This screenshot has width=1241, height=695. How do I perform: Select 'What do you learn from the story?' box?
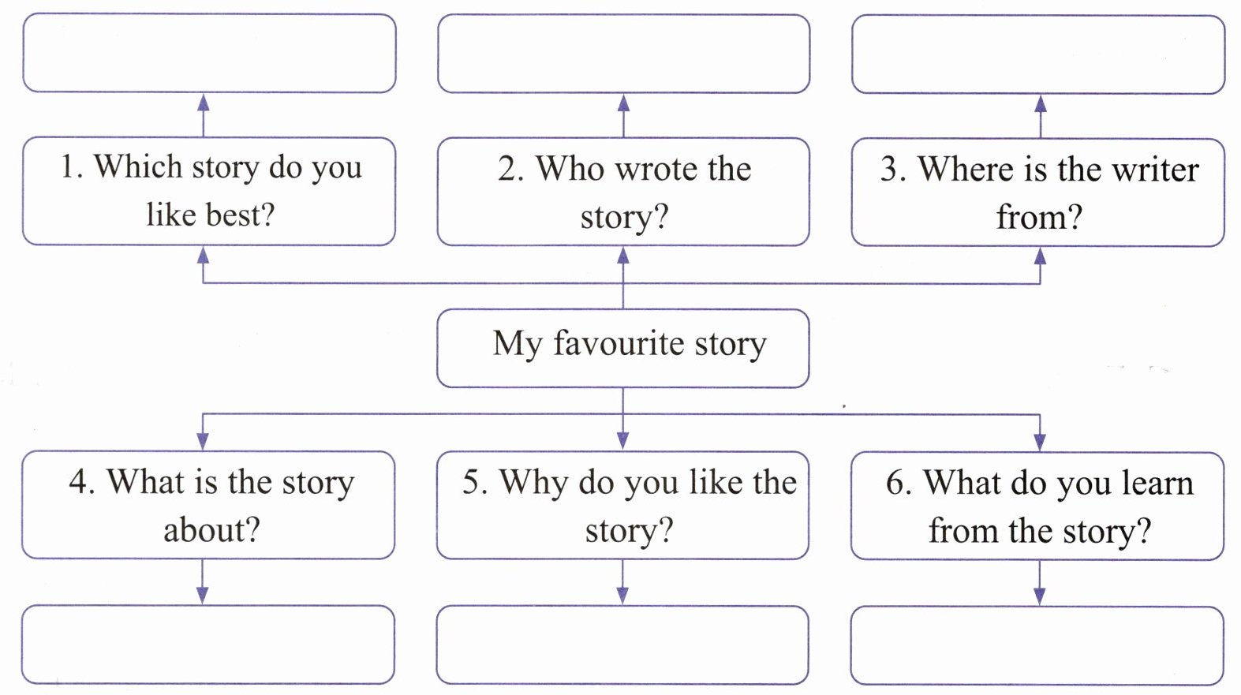point(1037,506)
